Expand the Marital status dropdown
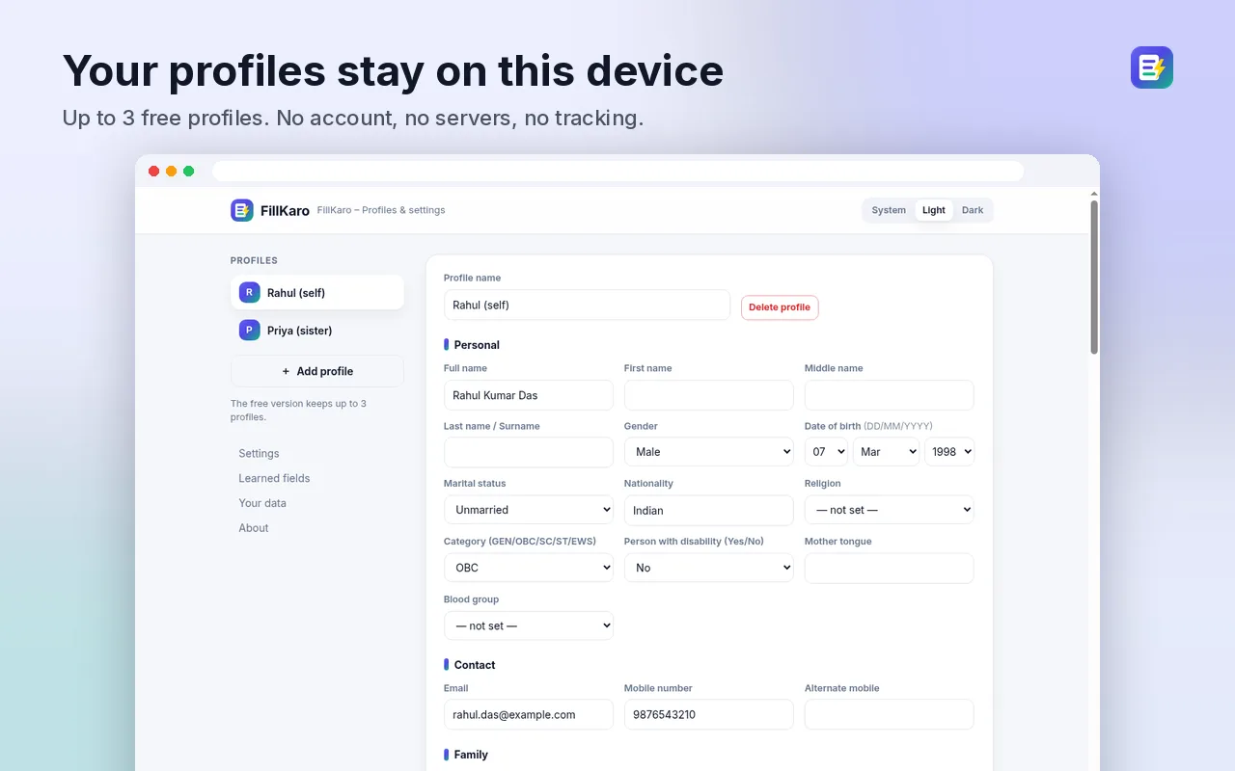The image size is (1235, 771). (529, 510)
